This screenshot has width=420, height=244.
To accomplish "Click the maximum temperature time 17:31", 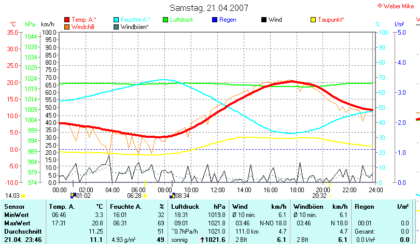I will tap(59, 223).
